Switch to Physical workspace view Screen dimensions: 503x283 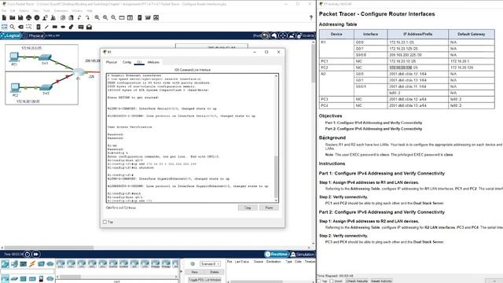(34, 35)
